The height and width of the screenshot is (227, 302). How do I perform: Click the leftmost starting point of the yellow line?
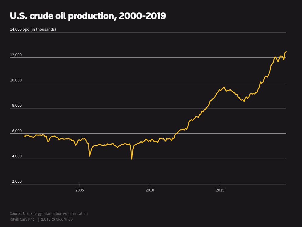[x=24, y=136]
